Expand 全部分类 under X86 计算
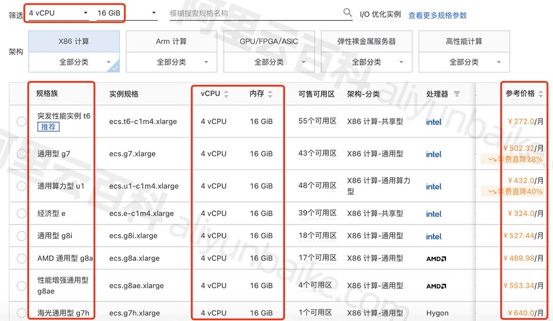This screenshot has width=553, height=321. tap(74, 62)
